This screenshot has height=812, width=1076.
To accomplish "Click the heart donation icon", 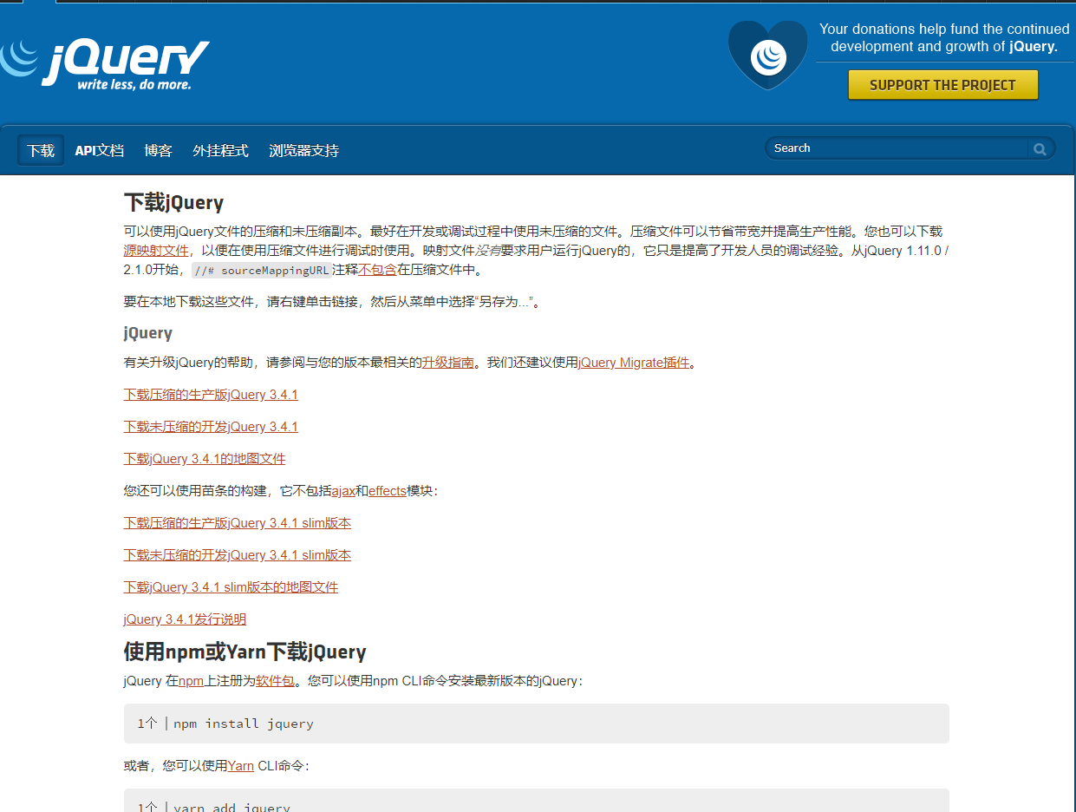I will tap(767, 56).
